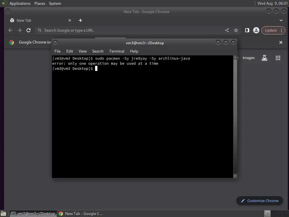
Task: Click the workspace switcher in bottom panel
Action: tap(268, 214)
